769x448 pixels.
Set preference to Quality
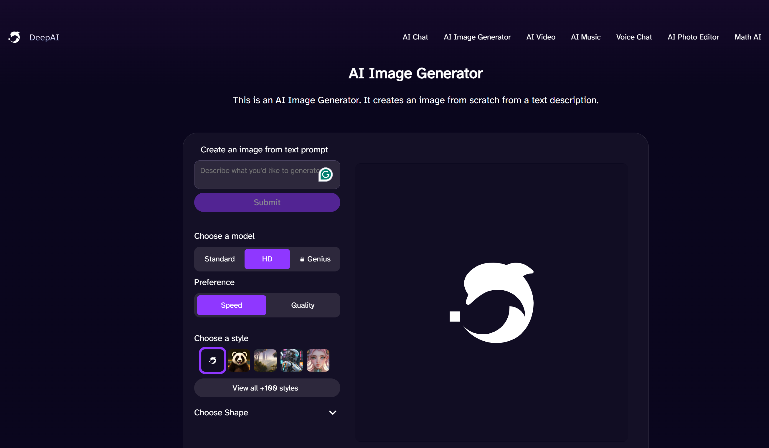click(x=302, y=305)
